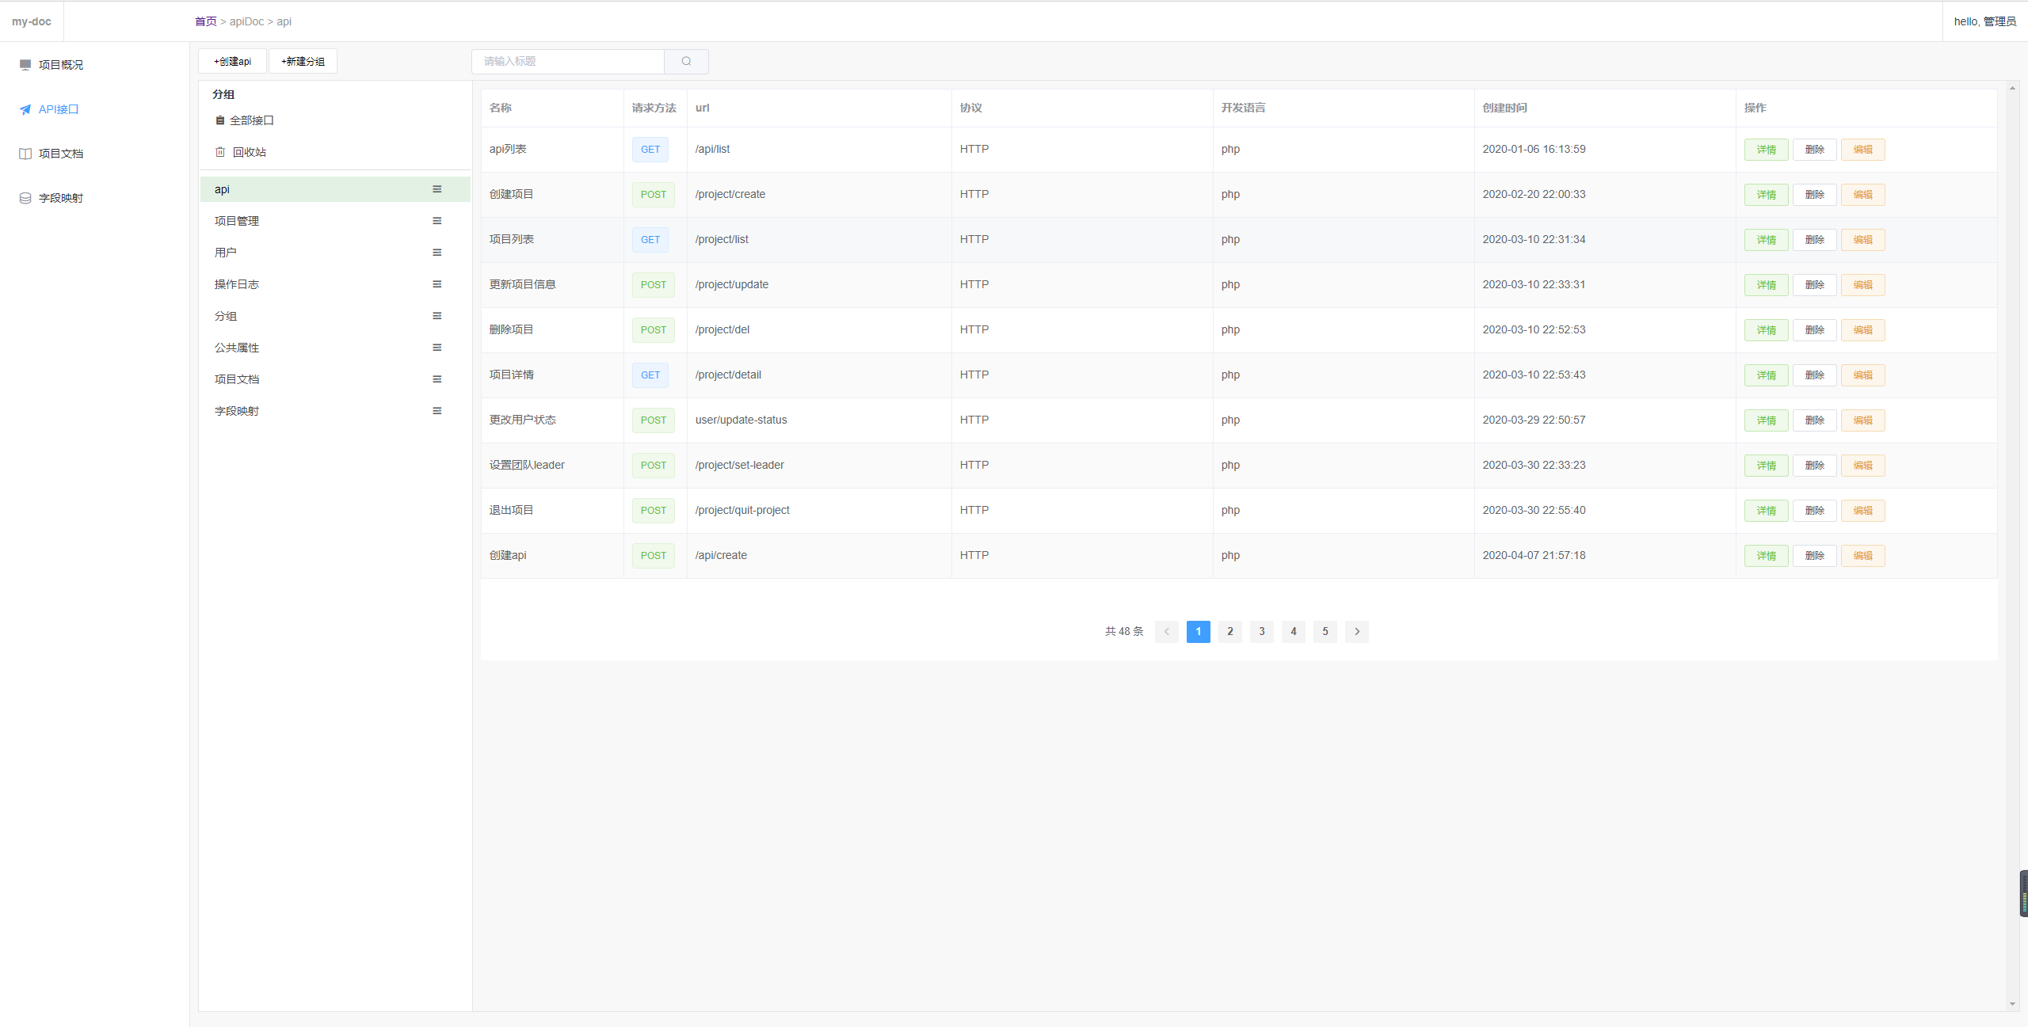Click the 项目文档 book icon
The height and width of the screenshot is (1027, 2028).
25,154
